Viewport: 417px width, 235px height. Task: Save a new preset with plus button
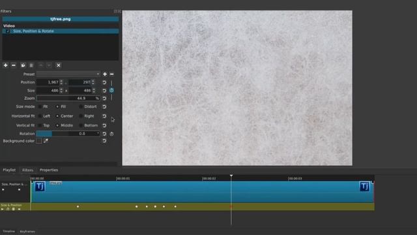[105, 74]
